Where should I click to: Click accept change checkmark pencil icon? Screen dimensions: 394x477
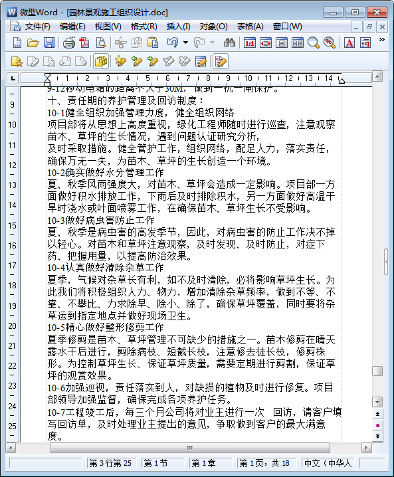(x=168, y=62)
